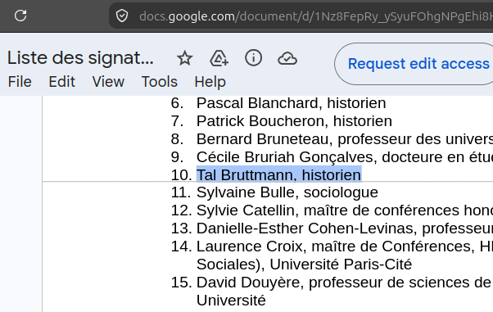
Task: Click the document title 'Liste des signat...'
Action: point(80,58)
